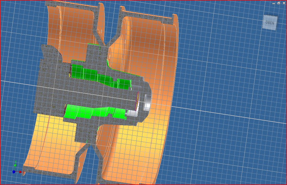Minimize the 3D viewport window
The width and height of the screenshot is (287, 185).
point(274,3)
